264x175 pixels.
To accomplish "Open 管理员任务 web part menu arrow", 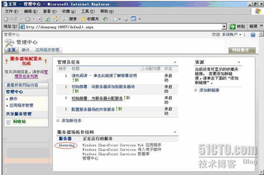I will [x=175, y=62].
